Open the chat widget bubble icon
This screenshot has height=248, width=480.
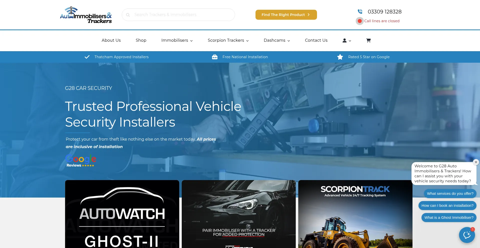[467, 235]
